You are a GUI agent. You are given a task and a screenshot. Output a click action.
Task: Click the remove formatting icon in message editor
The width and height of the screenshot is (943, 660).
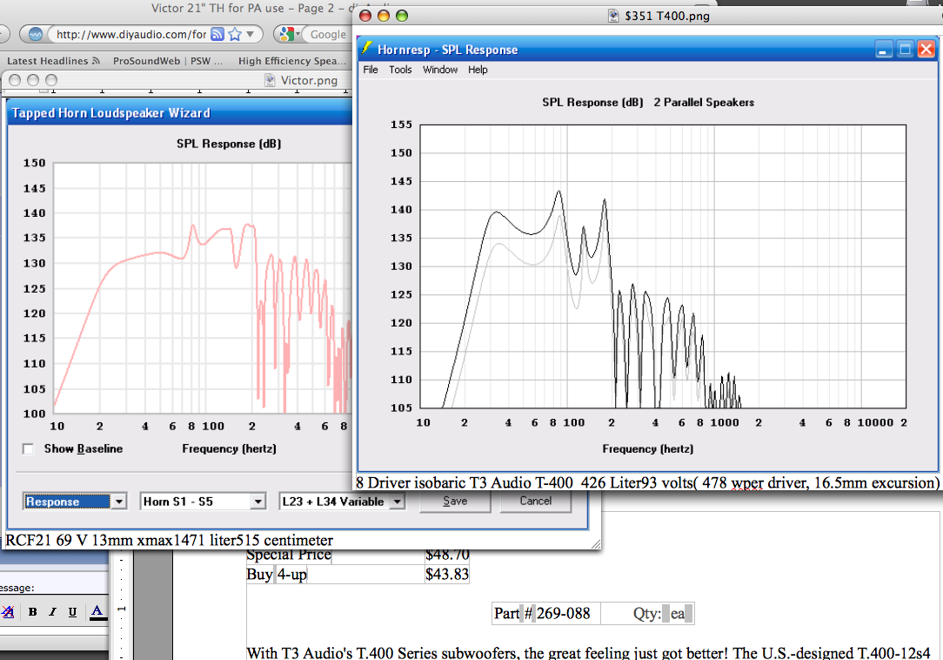[x=8, y=612]
